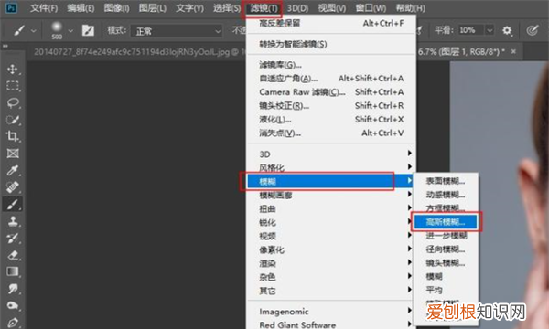549x329 pixels.
Task: Expand the Imagenomic plugin submenu
Action: [331, 311]
